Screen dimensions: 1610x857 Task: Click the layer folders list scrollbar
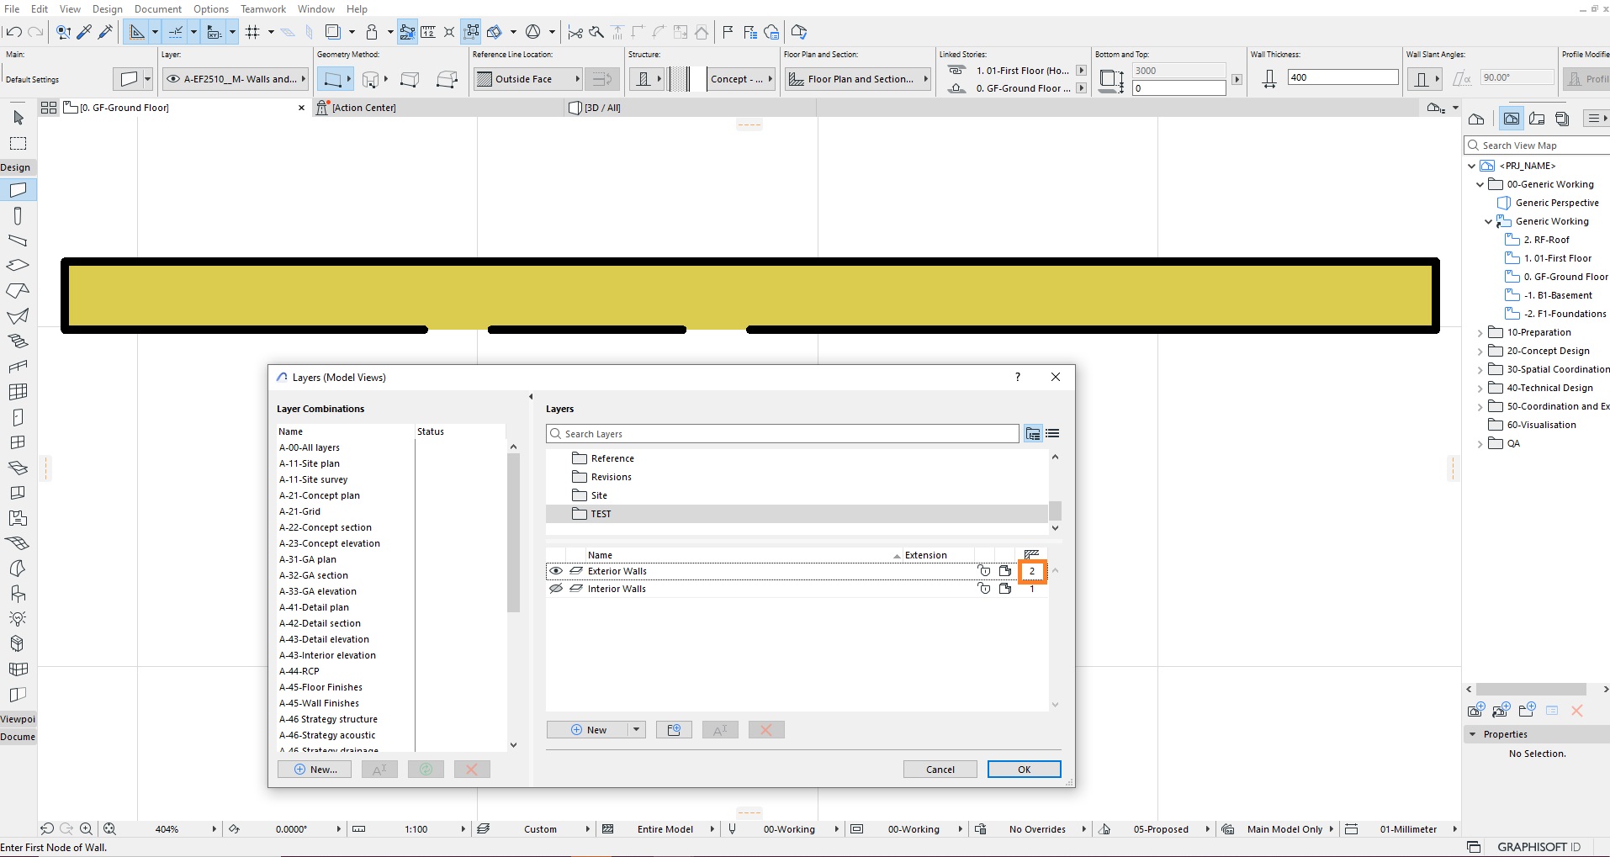tap(1055, 511)
